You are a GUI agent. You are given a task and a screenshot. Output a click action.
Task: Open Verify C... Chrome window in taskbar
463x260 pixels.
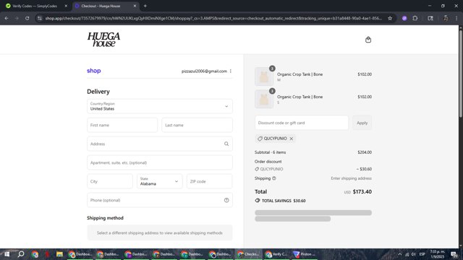pos(276,254)
